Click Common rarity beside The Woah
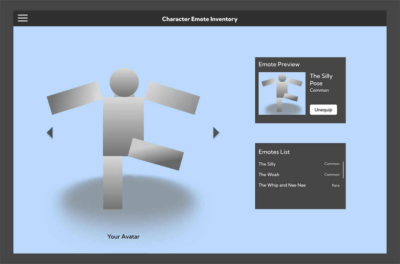Viewport: 400px width, 264px height. (x=332, y=175)
